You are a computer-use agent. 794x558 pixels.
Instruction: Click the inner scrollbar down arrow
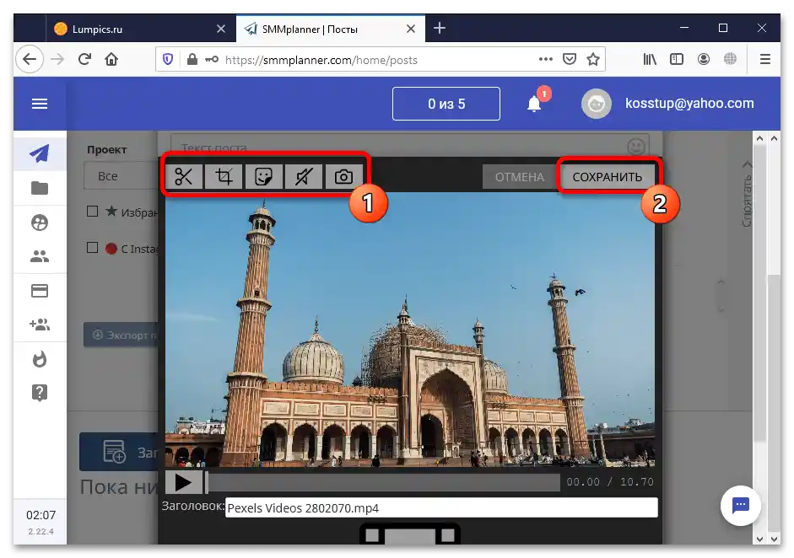(x=759, y=539)
